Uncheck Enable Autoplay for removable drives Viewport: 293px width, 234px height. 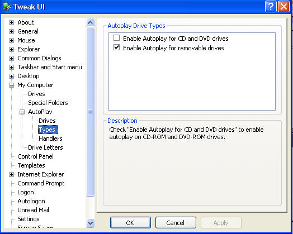pyautogui.click(x=117, y=47)
